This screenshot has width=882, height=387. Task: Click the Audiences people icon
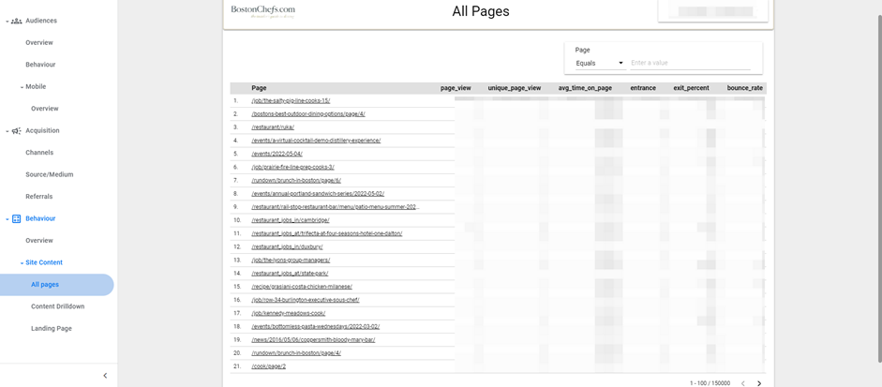pyautogui.click(x=16, y=21)
